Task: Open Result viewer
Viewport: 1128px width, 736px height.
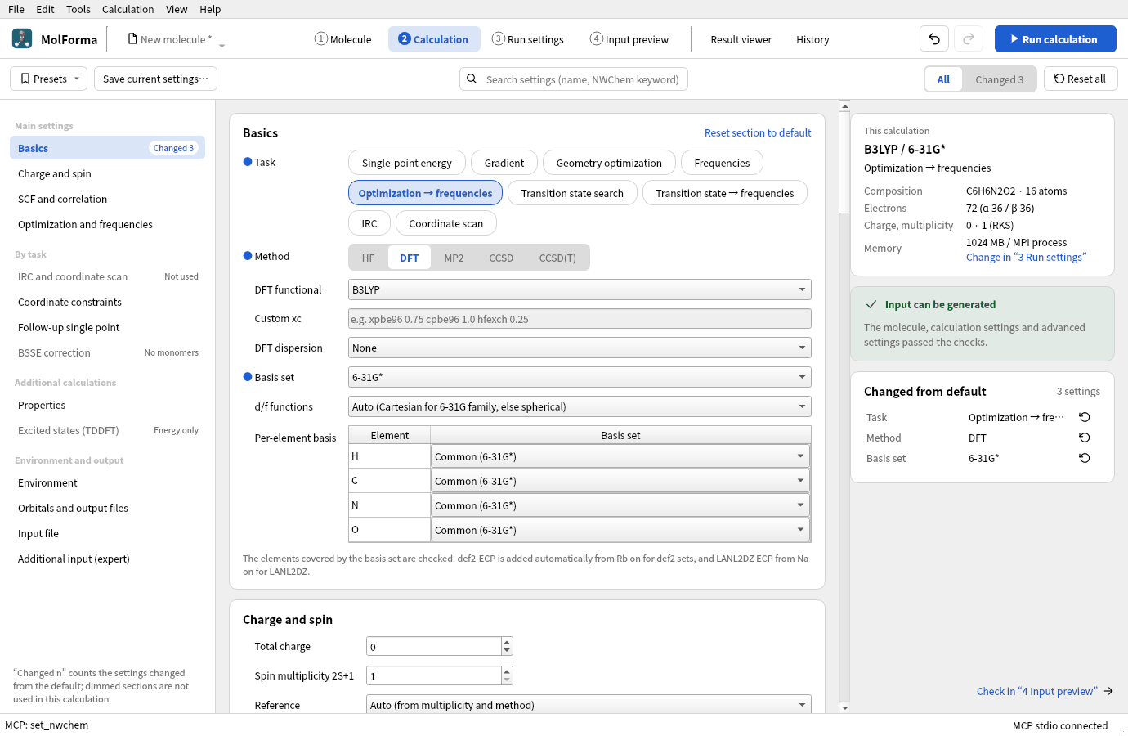Action: (741, 39)
